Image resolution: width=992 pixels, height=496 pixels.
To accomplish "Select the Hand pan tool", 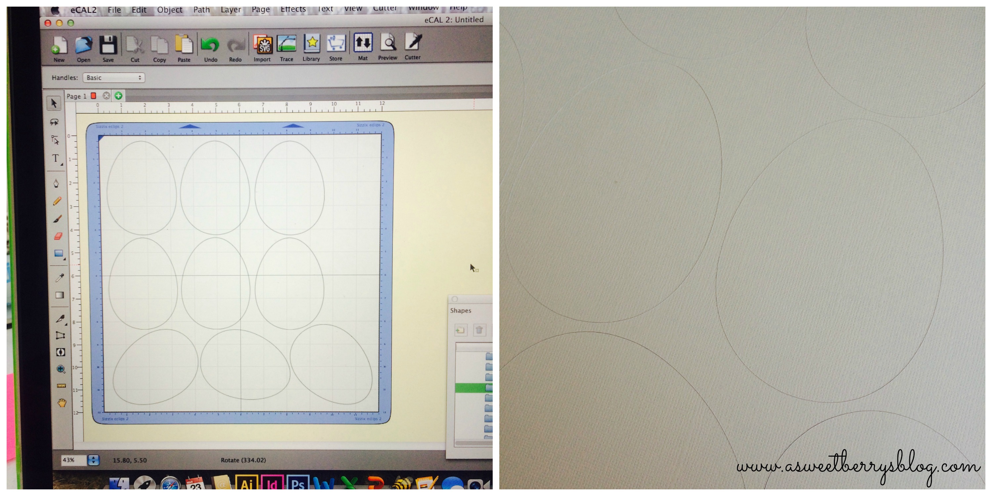I will [62, 403].
